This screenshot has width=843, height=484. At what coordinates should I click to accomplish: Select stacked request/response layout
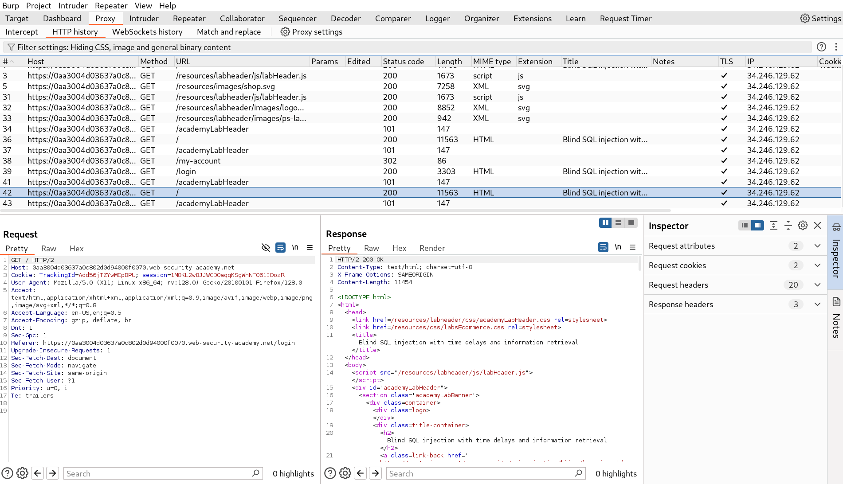click(x=618, y=222)
